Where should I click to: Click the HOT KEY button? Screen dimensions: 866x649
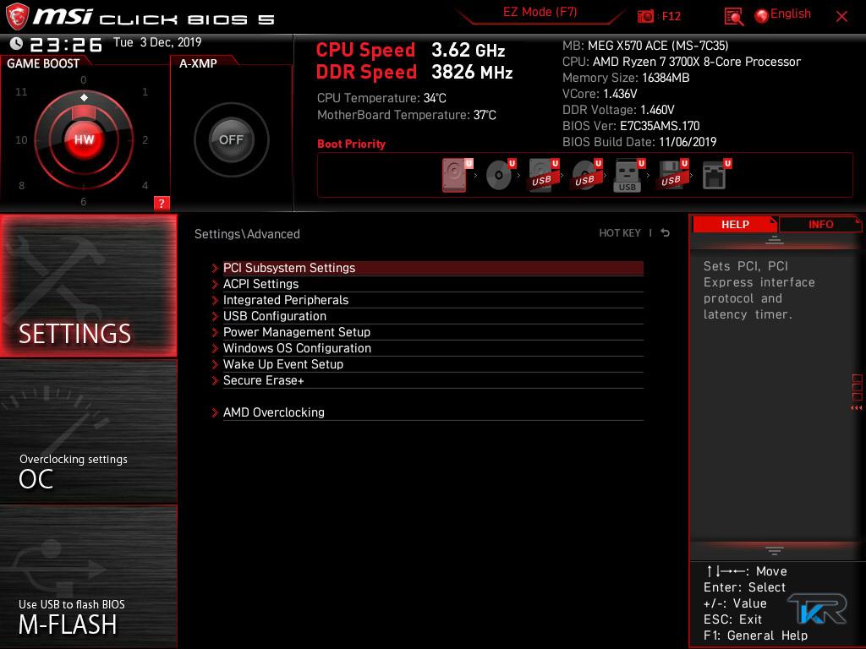point(620,233)
